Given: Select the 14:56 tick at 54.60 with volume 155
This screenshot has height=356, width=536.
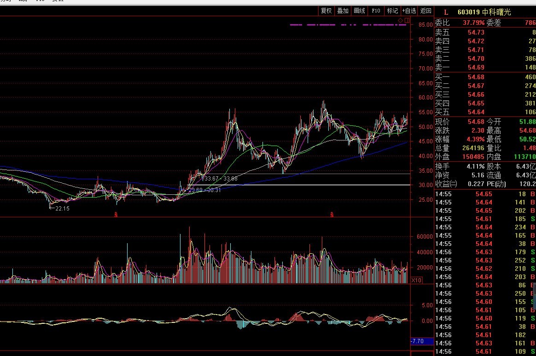Looking at the screenshot, I should pyautogui.click(x=485, y=302).
